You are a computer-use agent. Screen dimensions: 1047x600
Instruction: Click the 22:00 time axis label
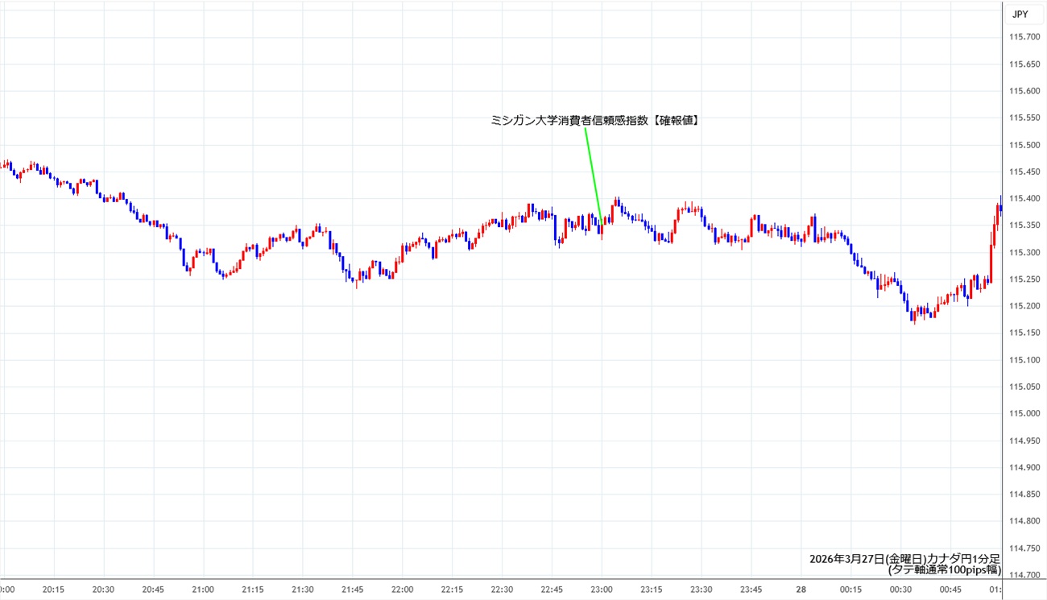[402, 590]
